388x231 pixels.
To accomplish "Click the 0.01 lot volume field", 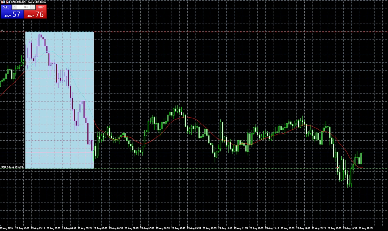I will [x=24, y=7].
